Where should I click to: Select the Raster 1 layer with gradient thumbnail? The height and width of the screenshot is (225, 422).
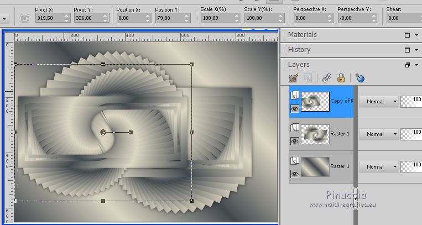321,167
